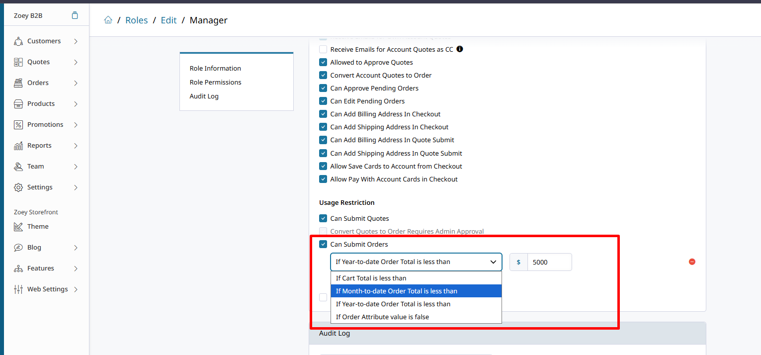Open Audit Log in side navigation

204,96
